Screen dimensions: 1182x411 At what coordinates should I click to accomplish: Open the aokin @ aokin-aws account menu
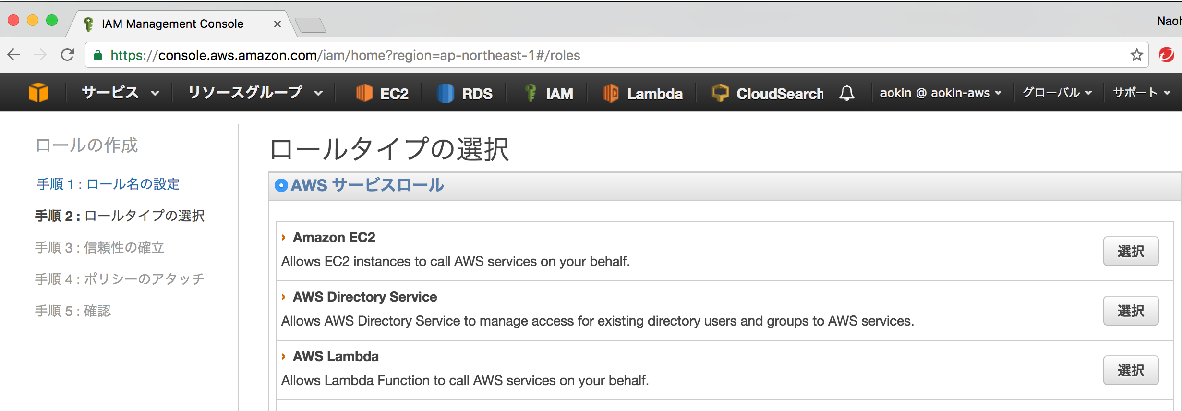click(941, 93)
